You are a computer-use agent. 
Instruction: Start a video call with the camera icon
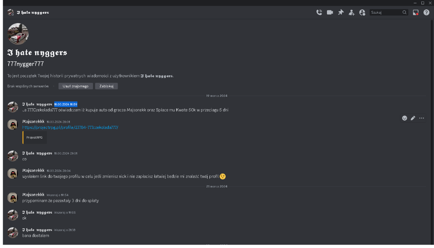pos(330,13)
